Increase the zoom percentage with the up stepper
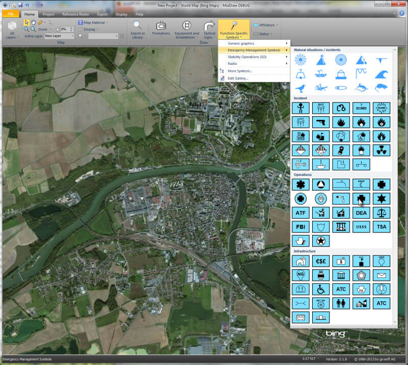Viewport: 408px width, 365px height. tap(71, 28)
